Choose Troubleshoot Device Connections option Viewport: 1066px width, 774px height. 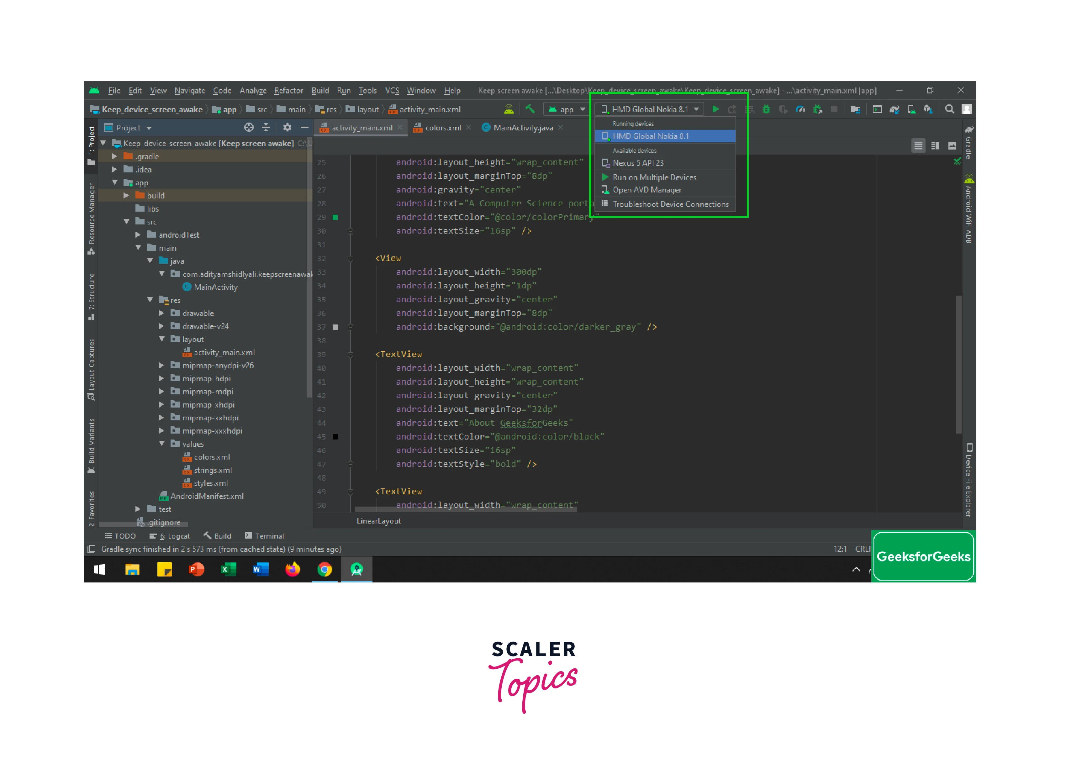[x=670, y=204]
